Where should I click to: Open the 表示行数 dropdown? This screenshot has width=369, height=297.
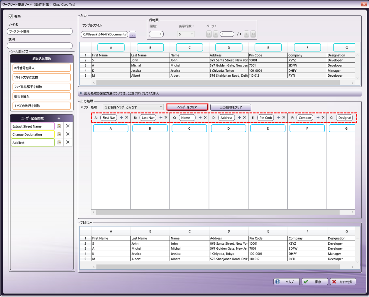click(x=186, y=34)
